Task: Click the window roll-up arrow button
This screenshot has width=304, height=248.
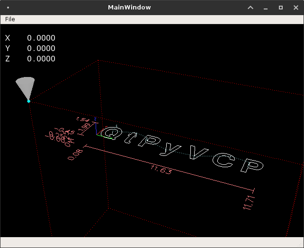Action: [x=250, y=8]
